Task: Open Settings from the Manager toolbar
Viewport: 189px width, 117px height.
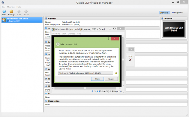Action: [x=11, y=13]
